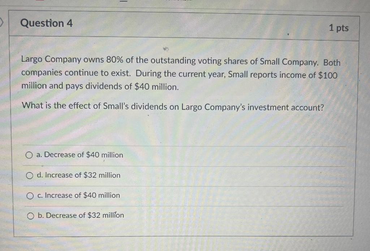Click the divider above answer choices
This screenshot has width=370, height=251.
tap(181, 146)
